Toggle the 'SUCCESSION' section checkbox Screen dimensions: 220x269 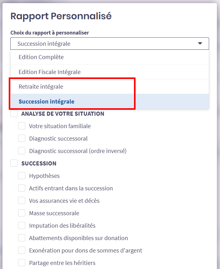[14, 163]
